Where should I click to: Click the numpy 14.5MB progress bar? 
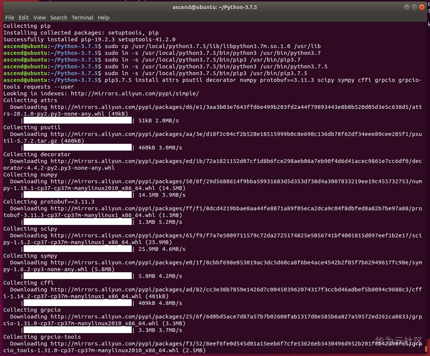(78, 195)
